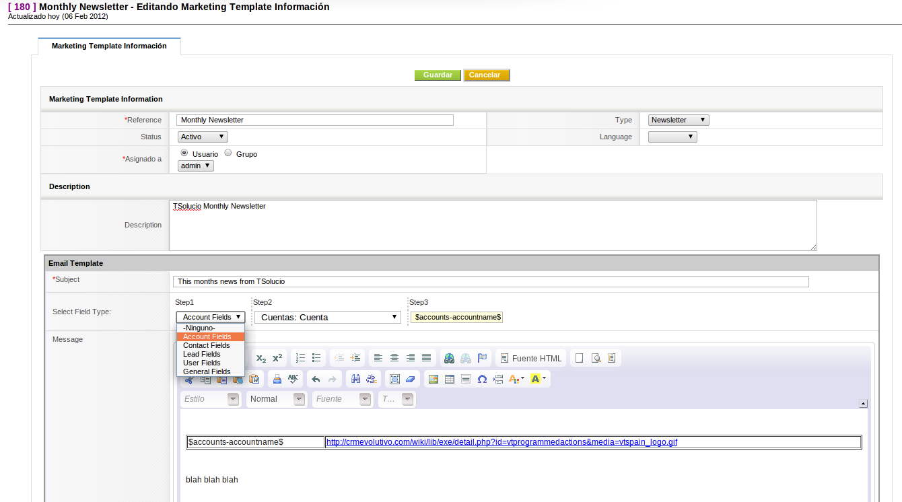
Task: Choose Contact Fields from the open list
Action: (x=207, y=345)
